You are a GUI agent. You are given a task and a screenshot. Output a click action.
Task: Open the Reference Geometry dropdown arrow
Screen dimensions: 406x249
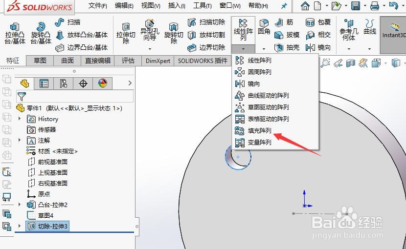click(349, 49)
